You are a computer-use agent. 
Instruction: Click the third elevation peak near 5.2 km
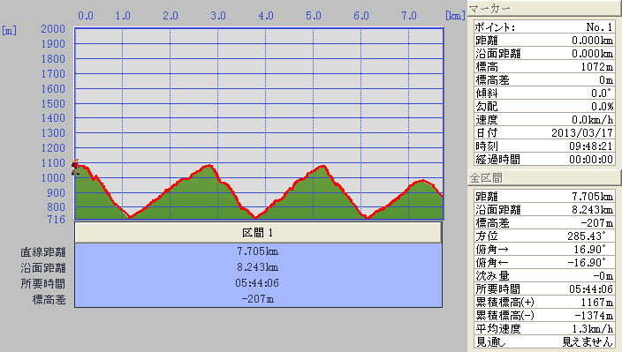tap(323, 167)
